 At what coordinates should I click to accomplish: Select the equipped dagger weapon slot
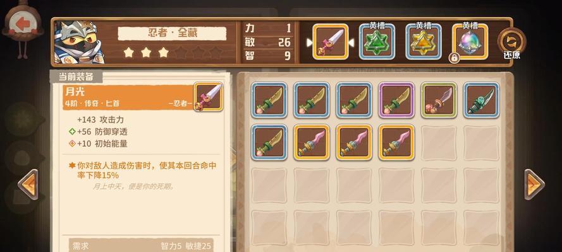pyautogui.click(x=330, y=42)
